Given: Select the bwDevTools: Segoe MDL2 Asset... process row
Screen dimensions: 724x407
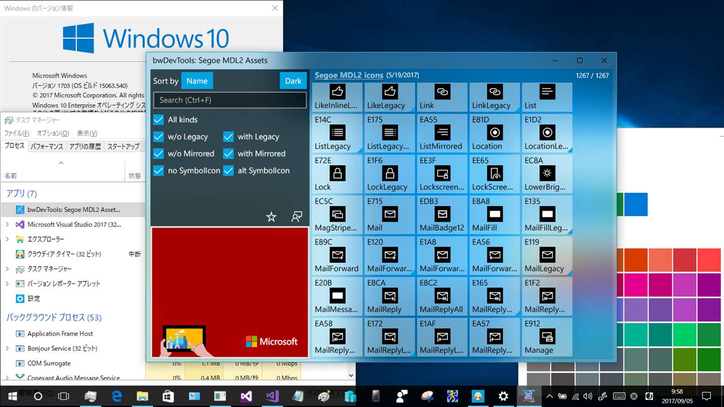Looking at the screenshot, I should click(73, 210).
